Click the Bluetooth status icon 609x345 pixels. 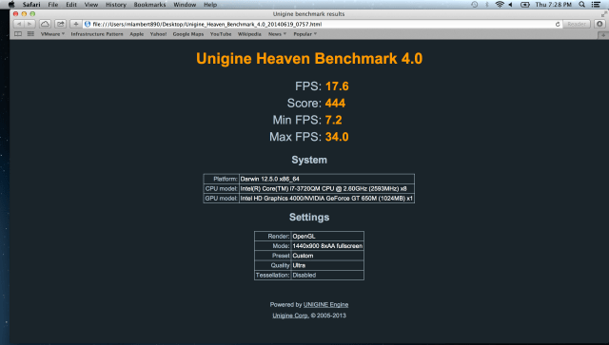(x=486, y=5)
